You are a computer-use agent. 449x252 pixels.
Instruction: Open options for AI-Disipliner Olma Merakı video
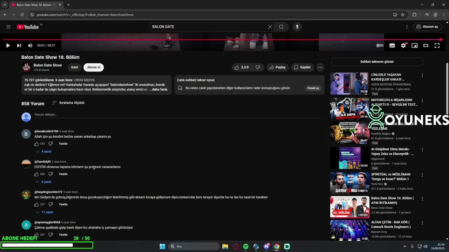coord(422,150)
